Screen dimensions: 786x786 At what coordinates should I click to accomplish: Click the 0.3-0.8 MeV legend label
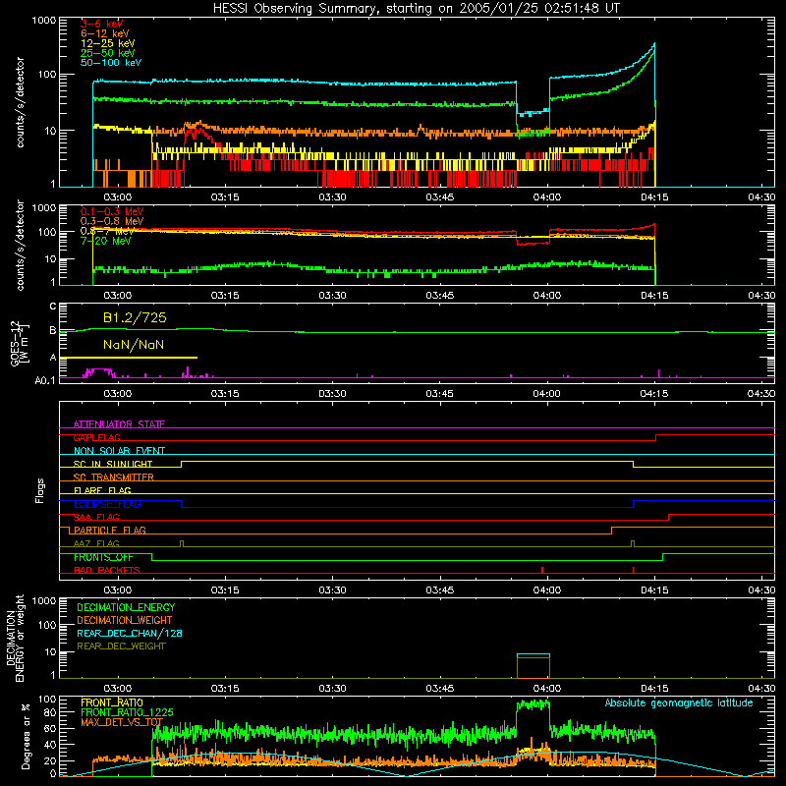(x=112, y=221)
